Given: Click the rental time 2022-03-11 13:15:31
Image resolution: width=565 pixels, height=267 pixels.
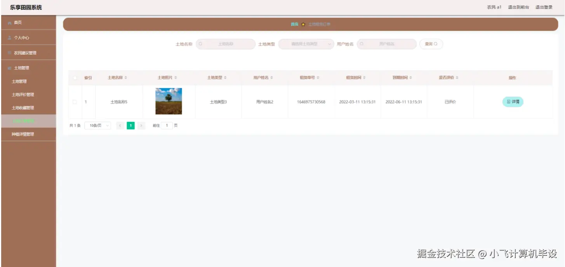Looking at the screenshot, I should tap(358, 102).
